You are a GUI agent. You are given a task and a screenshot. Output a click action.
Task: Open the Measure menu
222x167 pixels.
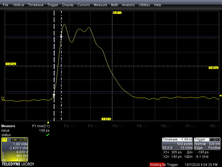point(100,5)
